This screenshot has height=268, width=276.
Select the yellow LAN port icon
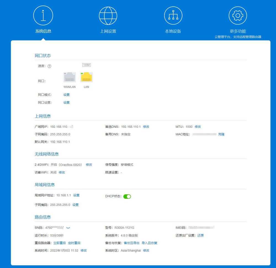(x=86, y=77)
